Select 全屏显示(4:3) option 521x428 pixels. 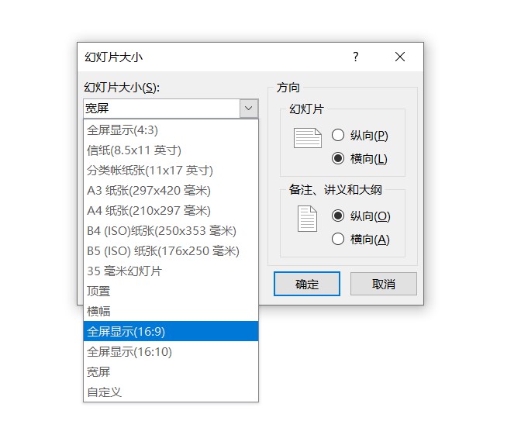tap(171, 130)
